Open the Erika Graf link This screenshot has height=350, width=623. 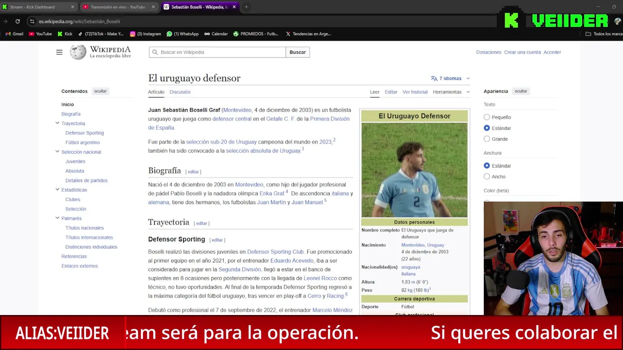pos(272,193)
